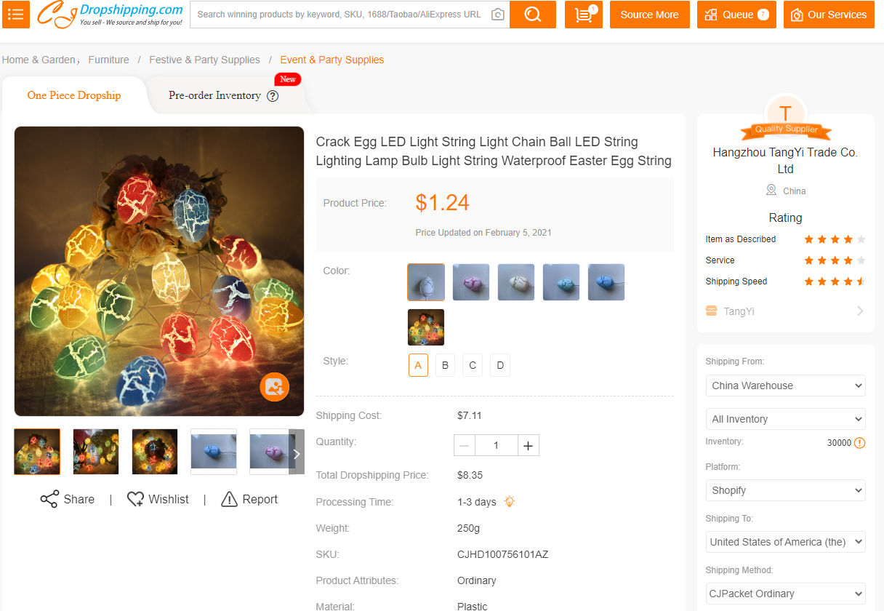Click the Report warning icon
This screenshot has width=884, height=611.
pos(229,499)
